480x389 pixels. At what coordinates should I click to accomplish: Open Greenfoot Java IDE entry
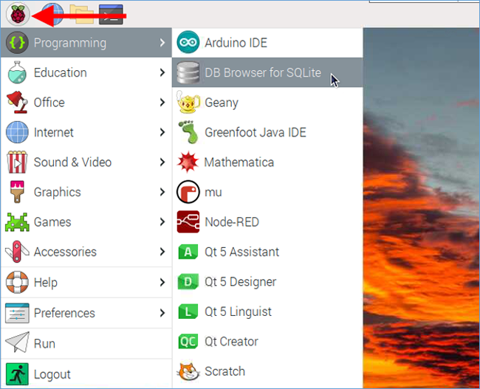point(267,132)
